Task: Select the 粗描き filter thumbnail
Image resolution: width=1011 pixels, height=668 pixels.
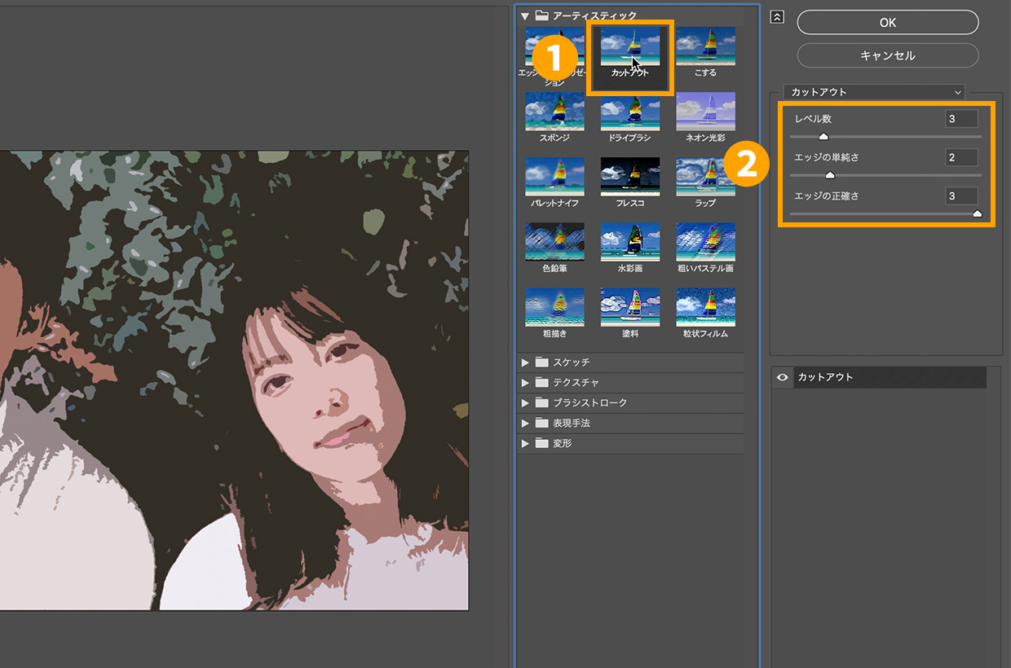Action: point(554,307)
